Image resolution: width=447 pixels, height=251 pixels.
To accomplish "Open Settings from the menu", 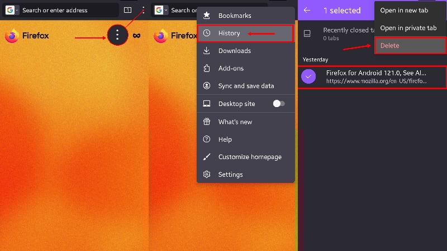I will pos(246,175).
